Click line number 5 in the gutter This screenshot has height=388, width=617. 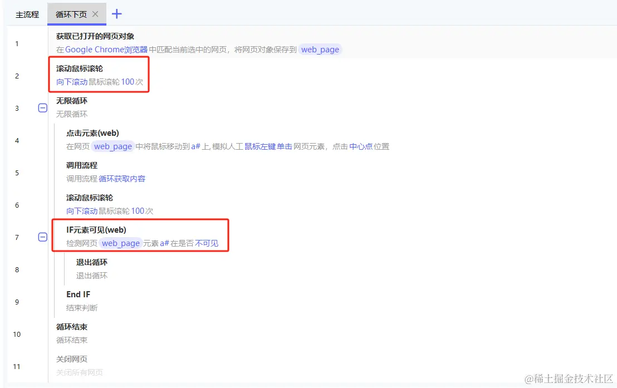tap(17, 173)
